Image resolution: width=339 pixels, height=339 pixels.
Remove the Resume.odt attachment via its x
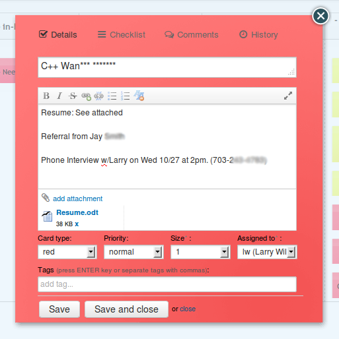pyautogui.click(x=77, y=224)
